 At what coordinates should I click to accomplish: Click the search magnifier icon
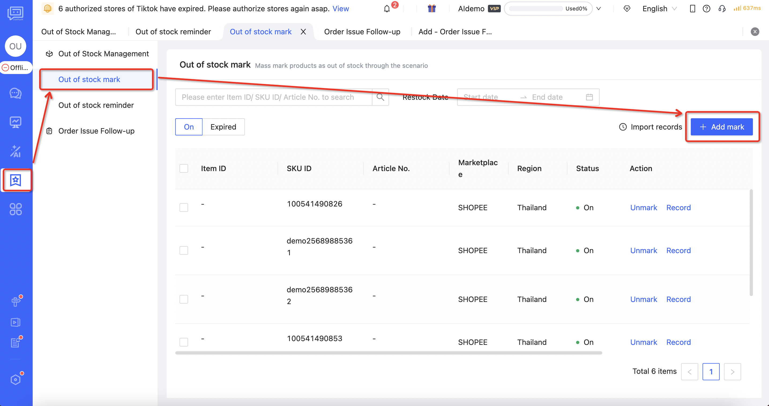tap(380, 97)
